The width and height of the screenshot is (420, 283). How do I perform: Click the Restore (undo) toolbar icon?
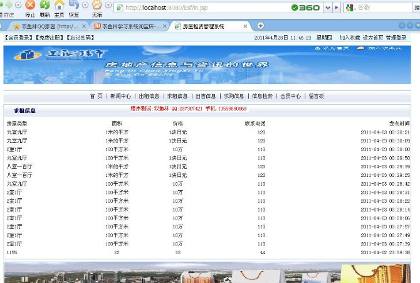tap(74, 5)
